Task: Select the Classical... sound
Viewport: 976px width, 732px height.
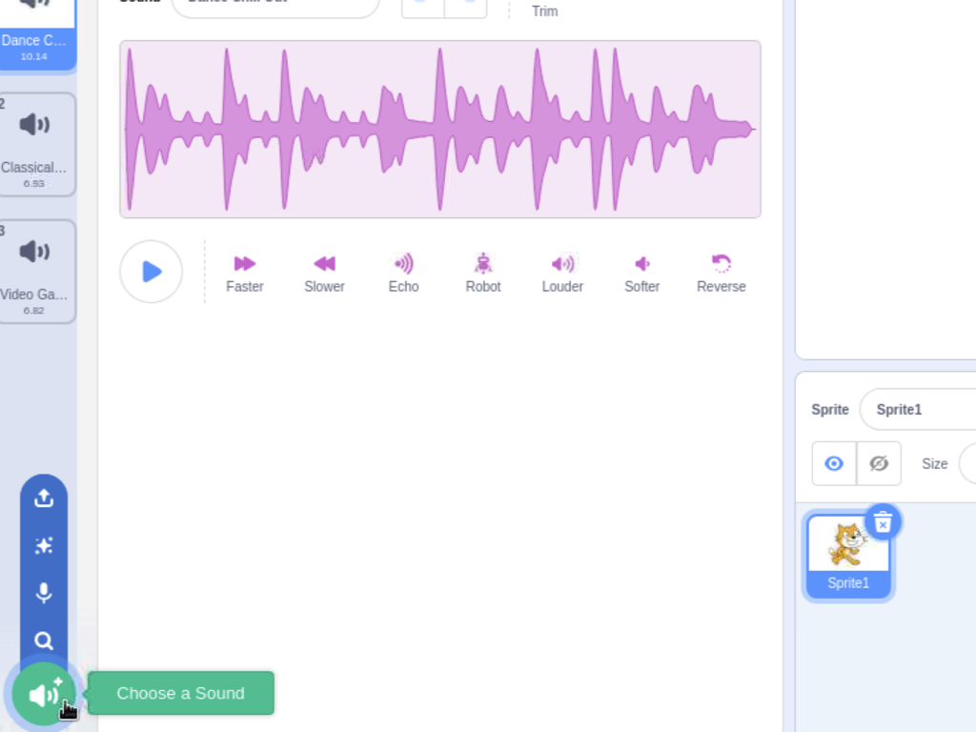Action: click(x=36, y=145)
